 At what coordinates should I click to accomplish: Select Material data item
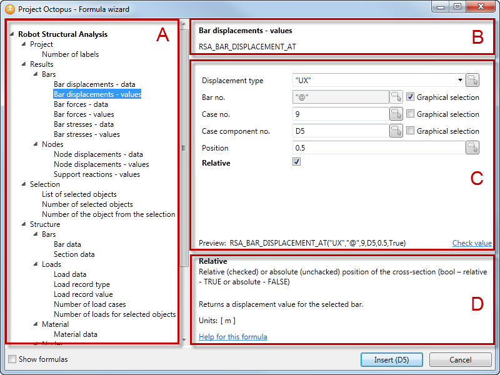(76, 334)
